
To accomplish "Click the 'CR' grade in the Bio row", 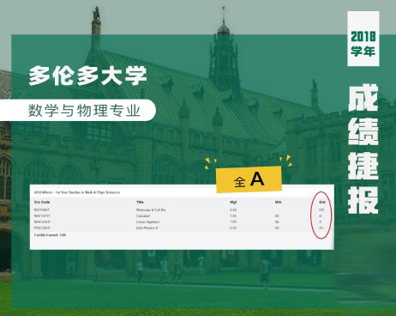I will (321, 210).
